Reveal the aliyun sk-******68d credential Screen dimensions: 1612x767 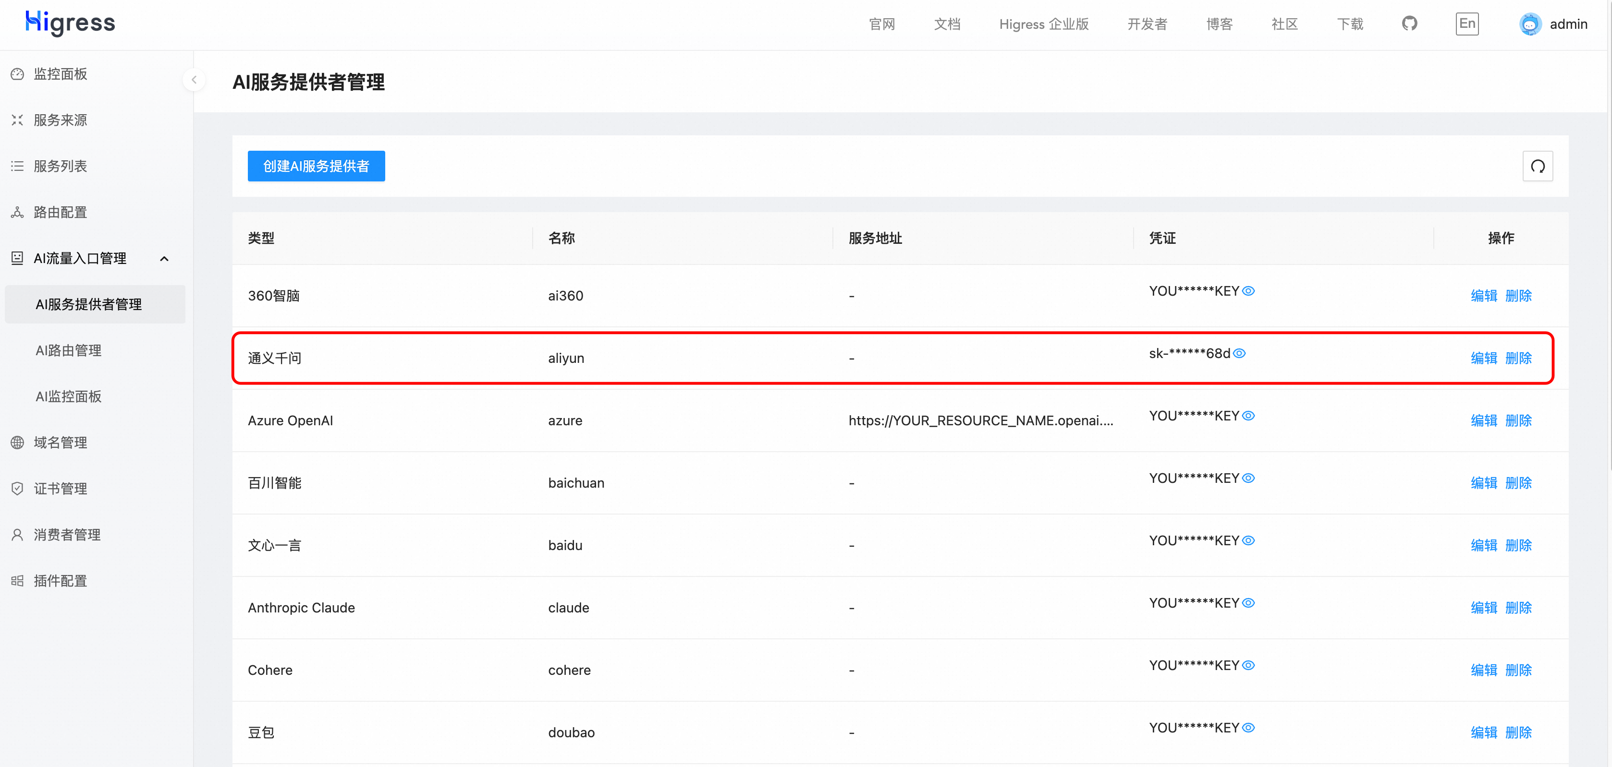point(1241,353)
